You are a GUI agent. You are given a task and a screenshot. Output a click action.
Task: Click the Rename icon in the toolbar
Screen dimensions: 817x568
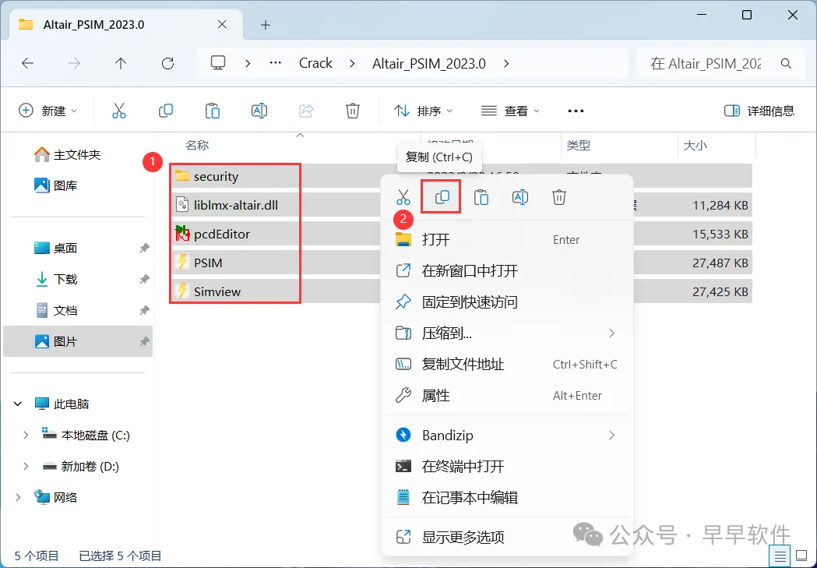(259, 111)
